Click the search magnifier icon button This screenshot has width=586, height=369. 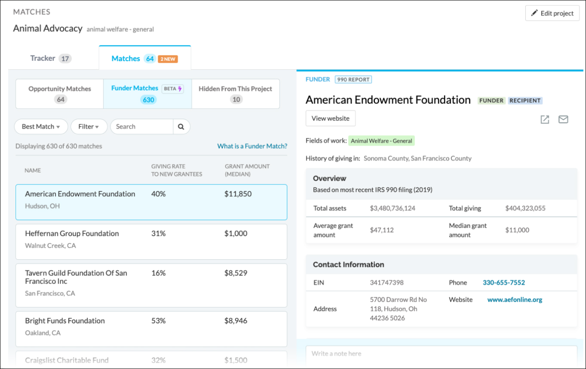tap(181, 126)
